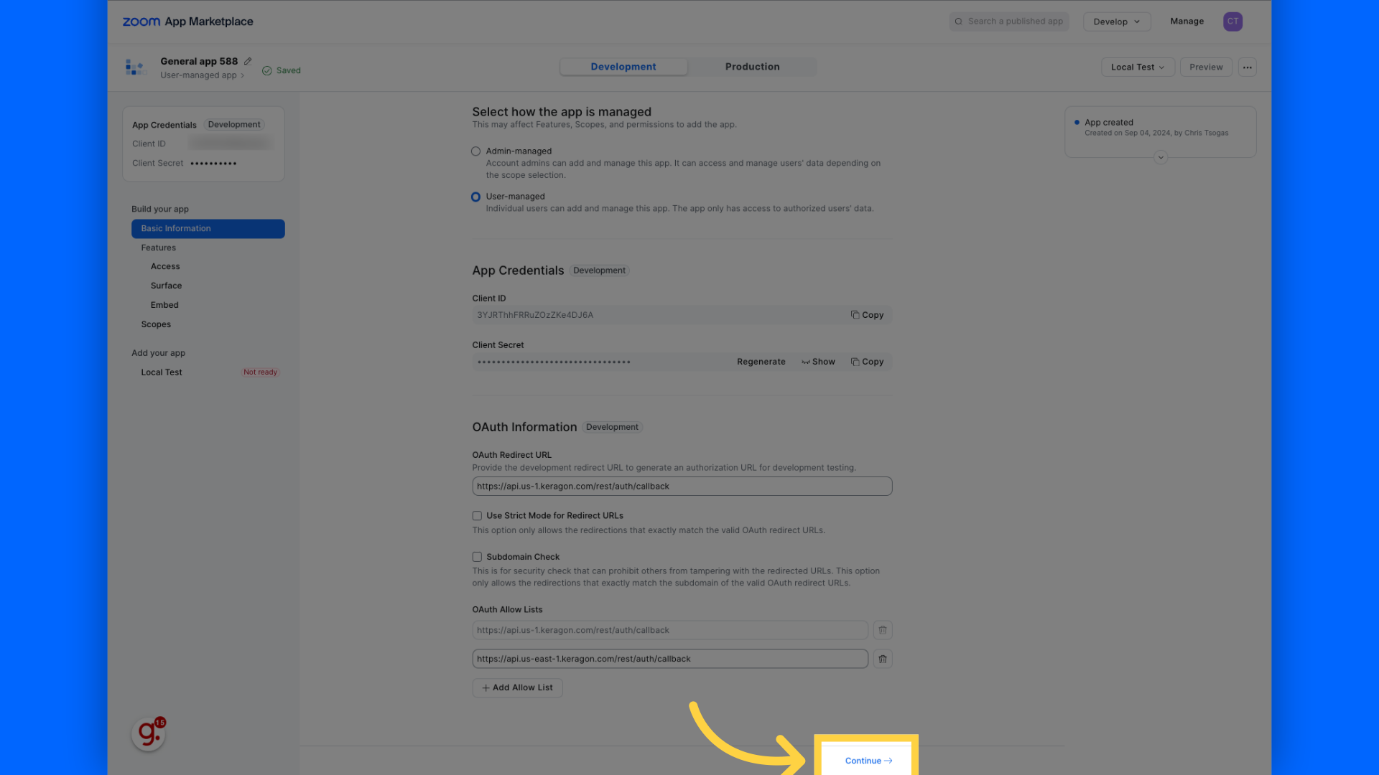Screen dimensions: 1379x775
Task: Click the search magnifier icon
Action: (x=958, y=22)
